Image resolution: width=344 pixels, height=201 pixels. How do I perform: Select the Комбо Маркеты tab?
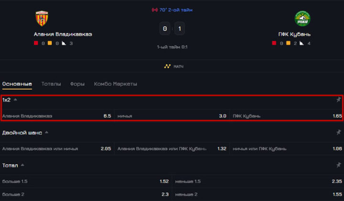[x=115, y=84]
